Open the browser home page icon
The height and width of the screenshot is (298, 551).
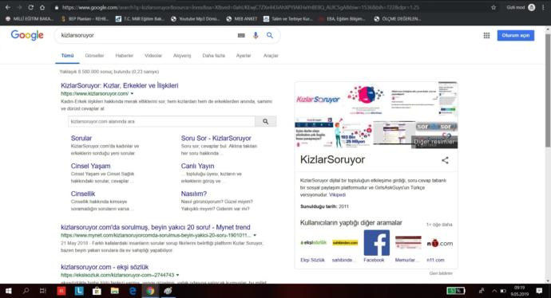tap(42, 7)
